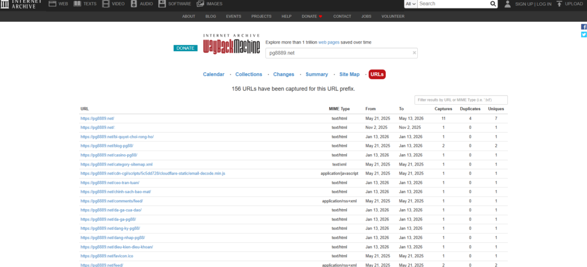Click the teal DONATE button

pyautogui.click(x=185, y=48)
